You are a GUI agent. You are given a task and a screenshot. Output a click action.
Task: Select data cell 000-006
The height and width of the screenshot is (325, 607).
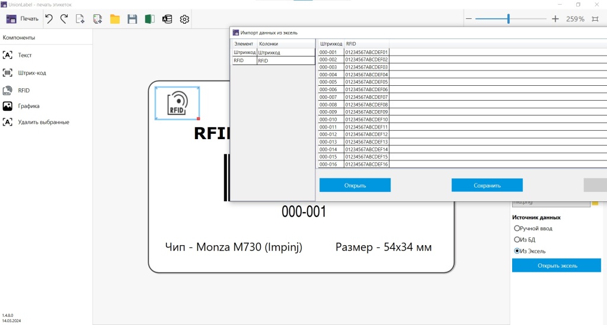coord(331,89)
